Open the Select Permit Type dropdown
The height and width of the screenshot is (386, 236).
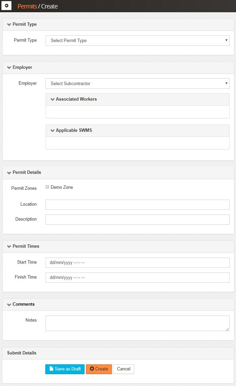tap(137, 40)
